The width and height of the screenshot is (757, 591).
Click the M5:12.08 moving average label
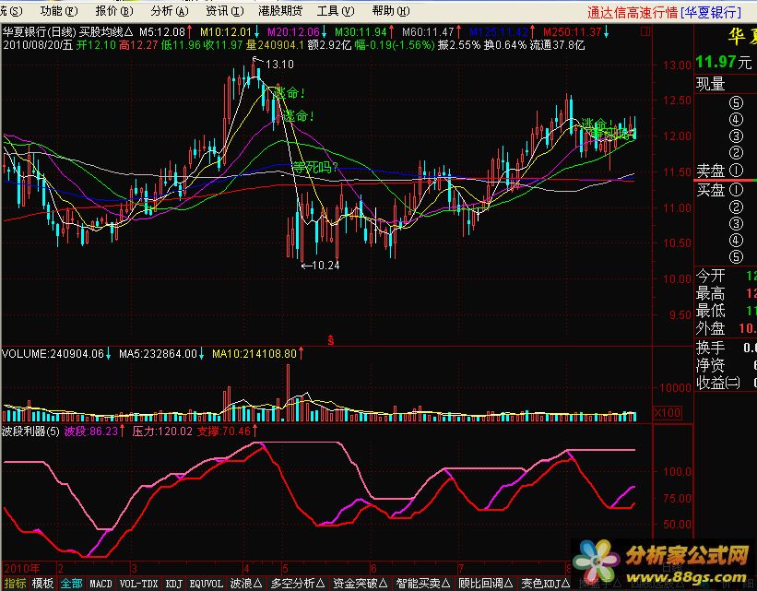tap(162, 32)
